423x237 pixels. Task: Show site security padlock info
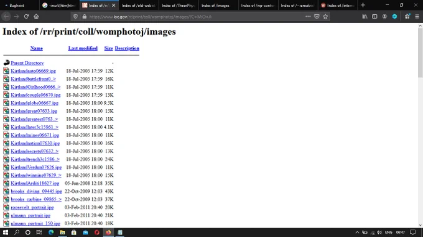(85, 16)
